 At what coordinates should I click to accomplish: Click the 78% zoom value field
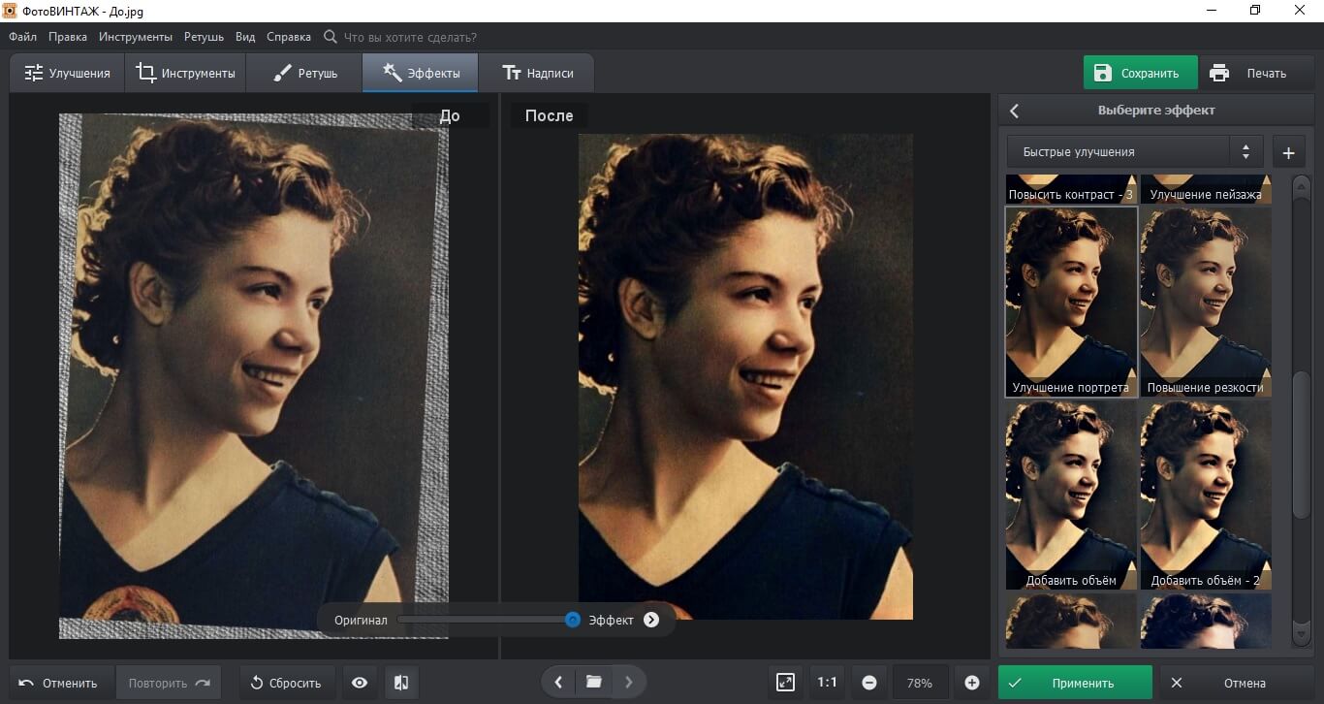(x=920, y=683)
